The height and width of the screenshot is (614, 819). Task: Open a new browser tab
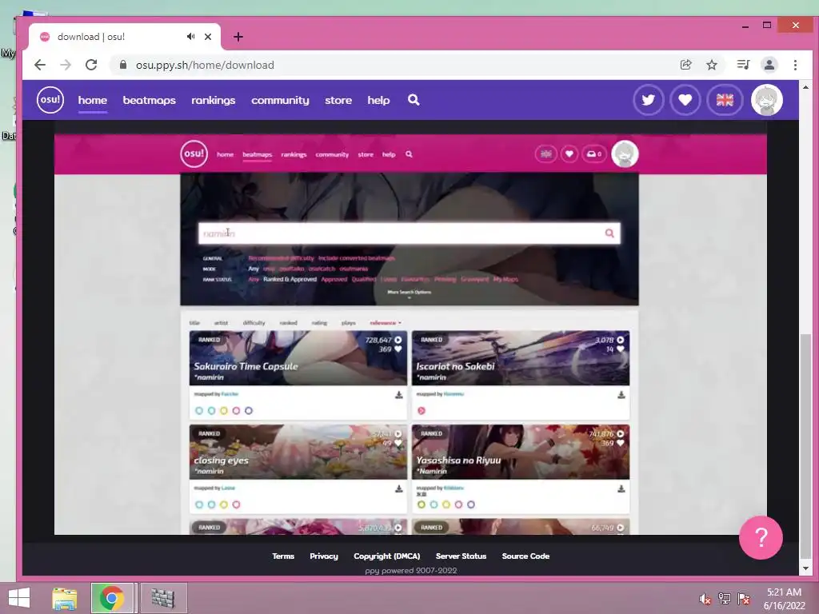tap(238, 37)
